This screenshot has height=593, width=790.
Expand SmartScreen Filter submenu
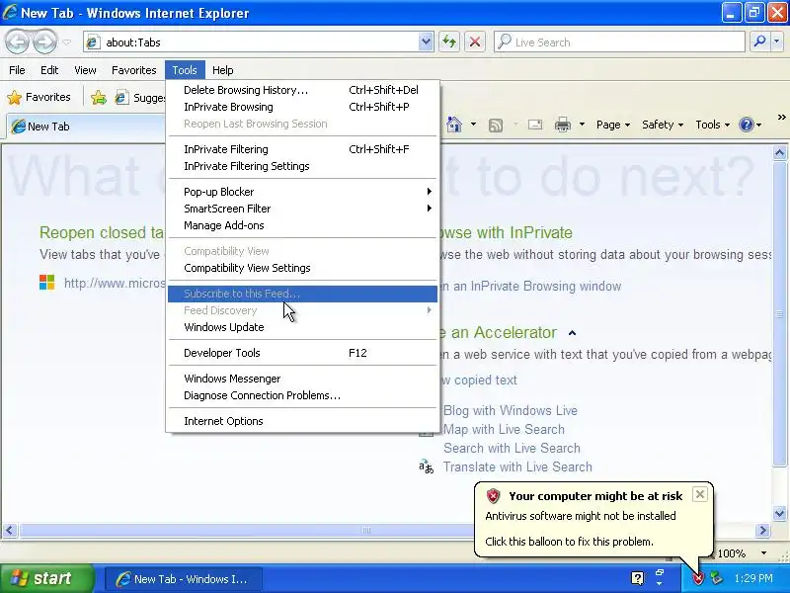click(302, 209)
